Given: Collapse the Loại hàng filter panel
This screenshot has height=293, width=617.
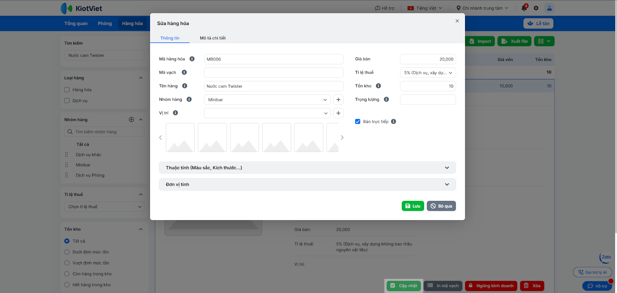Looking at the screenshot, I should [x=141, y=78].
